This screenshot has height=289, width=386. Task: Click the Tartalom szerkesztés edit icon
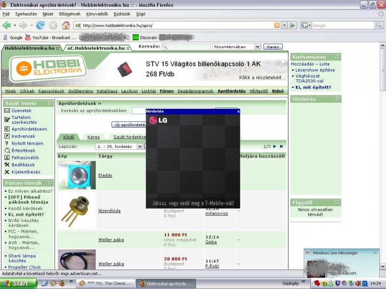click(7, 119)
